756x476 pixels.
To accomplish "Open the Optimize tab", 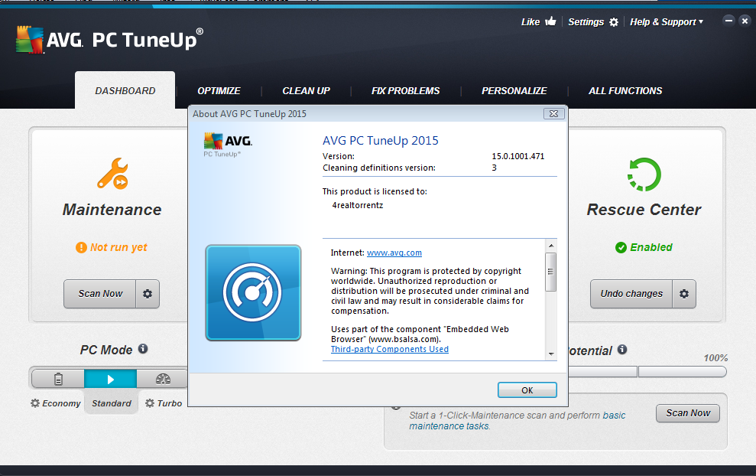I will 219,91.
